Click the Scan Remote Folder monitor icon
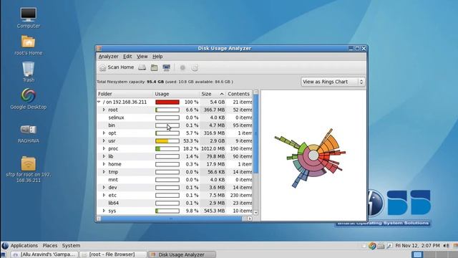This screenshot has width=458, height=258. coord(167,68)
